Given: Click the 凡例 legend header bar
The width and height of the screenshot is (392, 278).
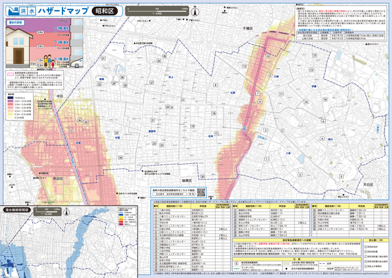Looking at the screenshot, I should pyautogui.click(x=296, y=259).
